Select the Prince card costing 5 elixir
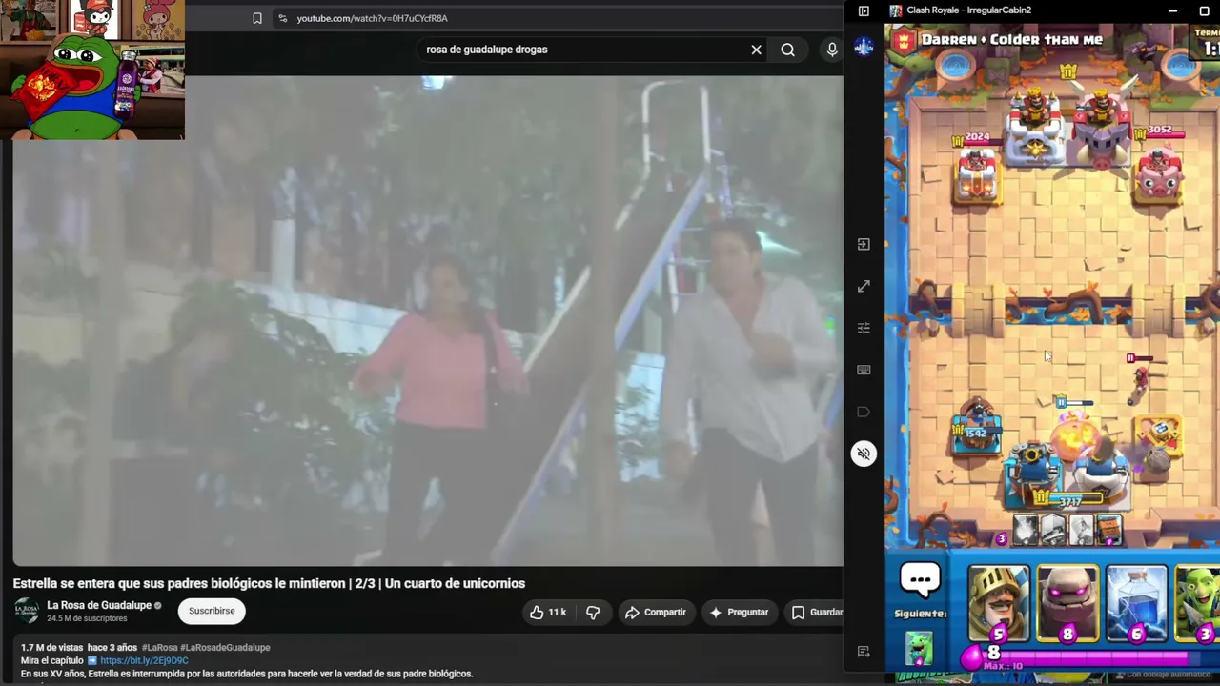The image size is (1220, 686). pyautogui.click(x=999, y=604)
